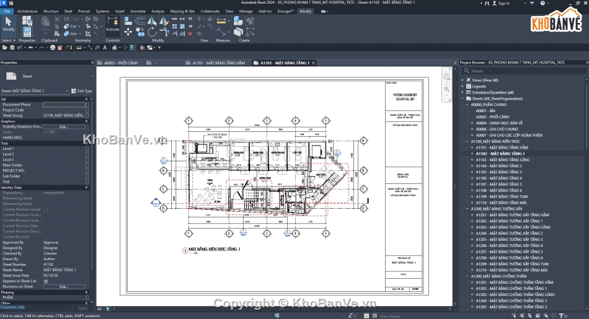Collapse the Identity Data properties group
This screenshot has width=589, height=319.
pyautogui.click(x=86, y=187)
